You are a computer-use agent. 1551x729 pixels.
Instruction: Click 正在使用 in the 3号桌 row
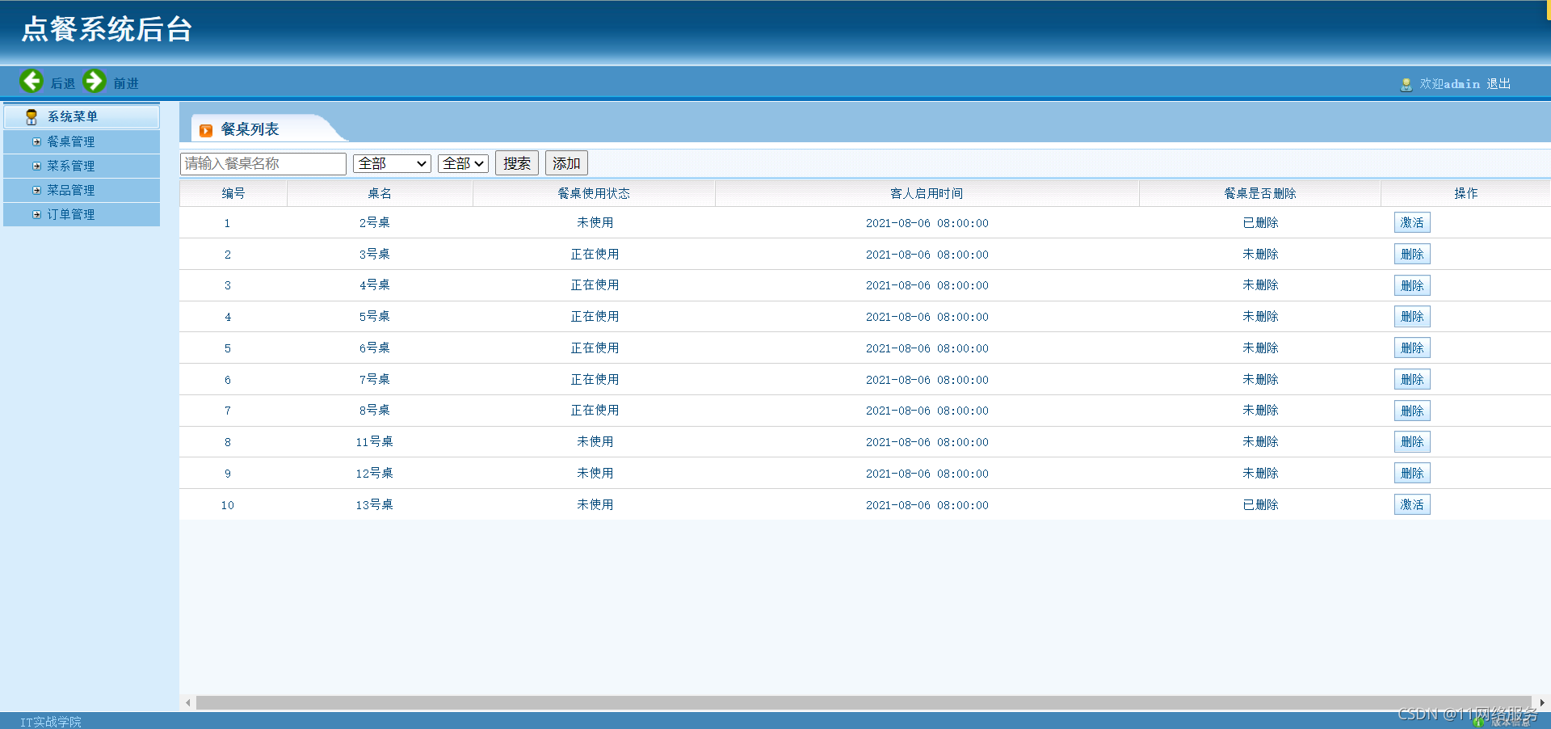coord(595,254)
